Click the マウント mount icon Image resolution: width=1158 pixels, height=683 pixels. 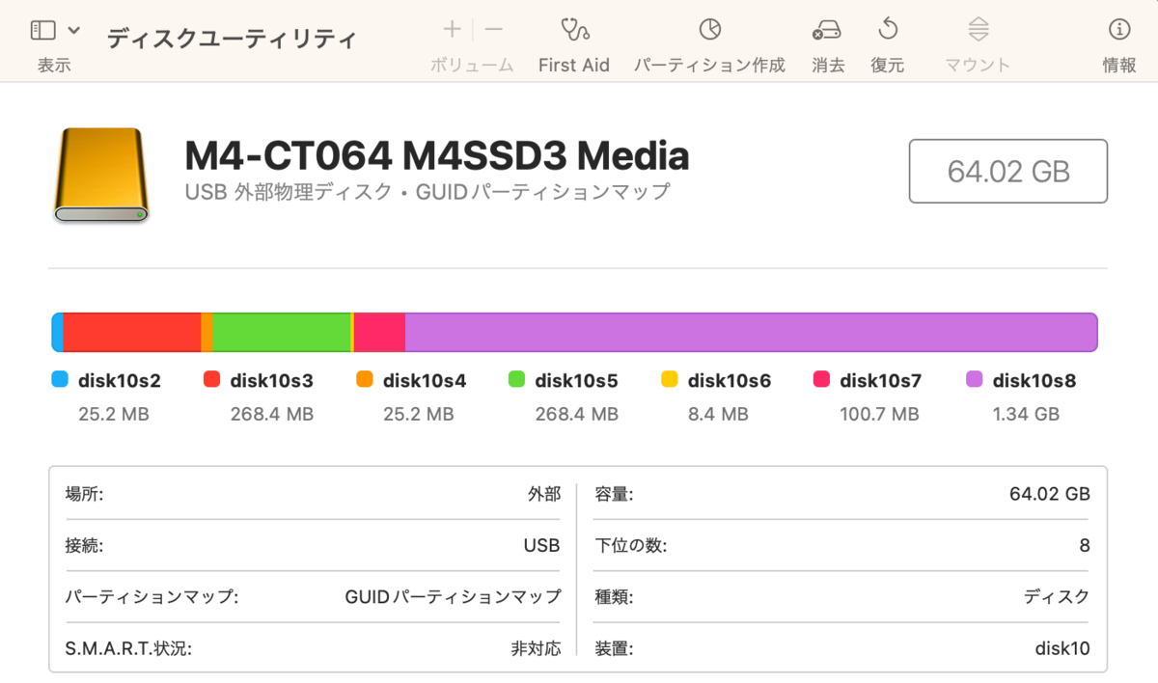(x=978, y=29)
